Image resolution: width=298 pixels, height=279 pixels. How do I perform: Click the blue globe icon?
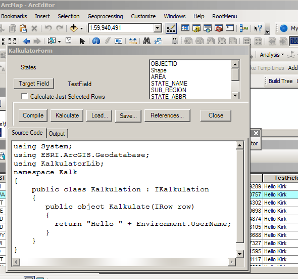[x=283, y=28]
